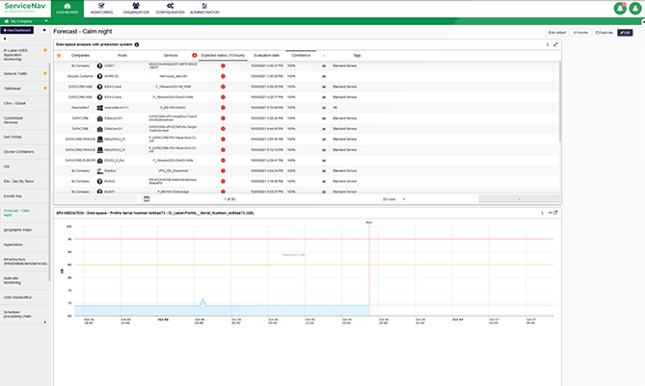Toggle favorite star for IP-Label dashboard

point(45,50)
